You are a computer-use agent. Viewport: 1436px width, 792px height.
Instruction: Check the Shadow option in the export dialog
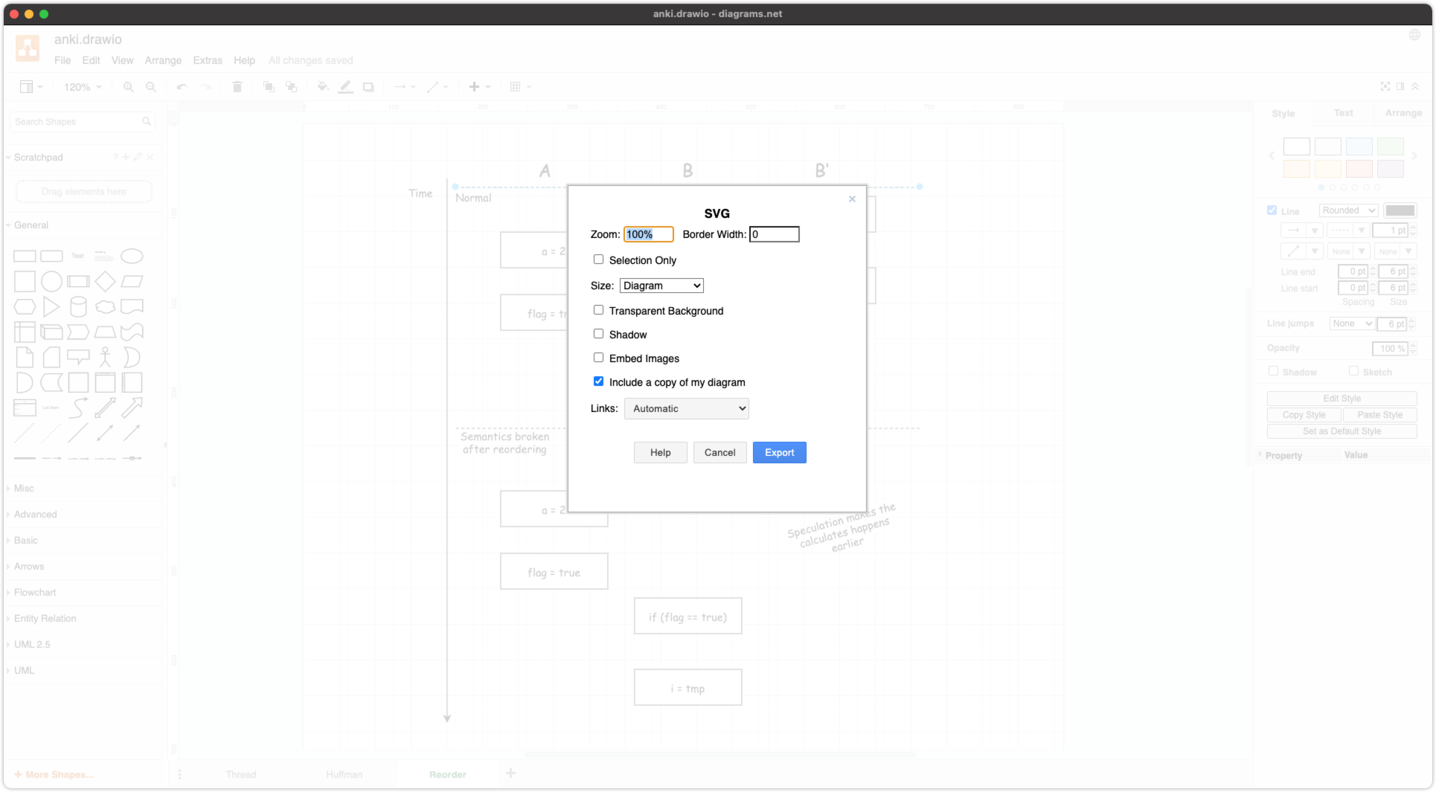point(599,333)
